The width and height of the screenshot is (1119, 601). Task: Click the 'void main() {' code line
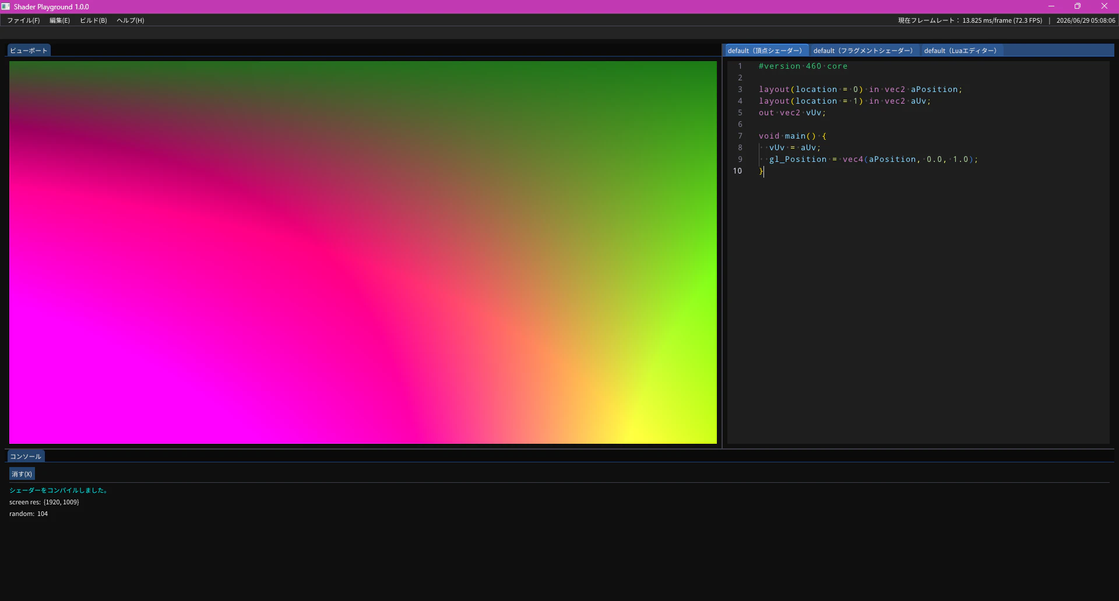click(x=792, y=136)
